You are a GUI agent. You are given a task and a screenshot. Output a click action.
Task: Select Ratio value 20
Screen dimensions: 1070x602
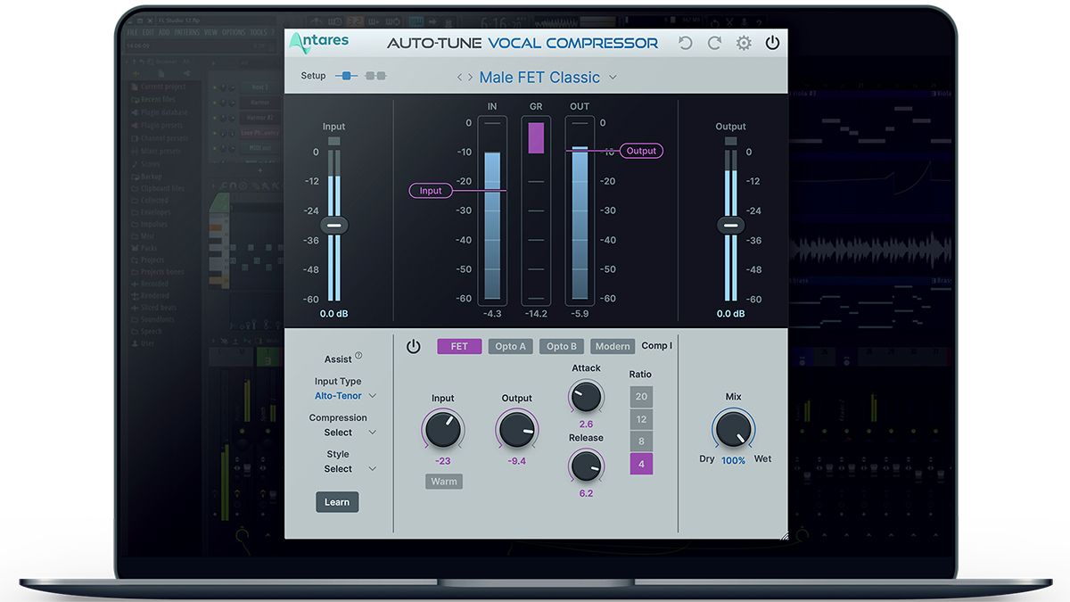[x=640, y=395]
